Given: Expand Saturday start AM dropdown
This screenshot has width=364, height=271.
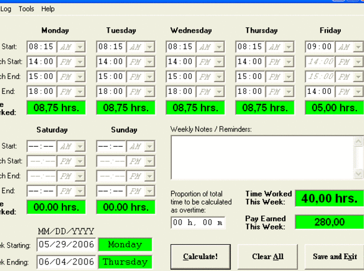Looking at the screenshot, I should pos(80,146).
